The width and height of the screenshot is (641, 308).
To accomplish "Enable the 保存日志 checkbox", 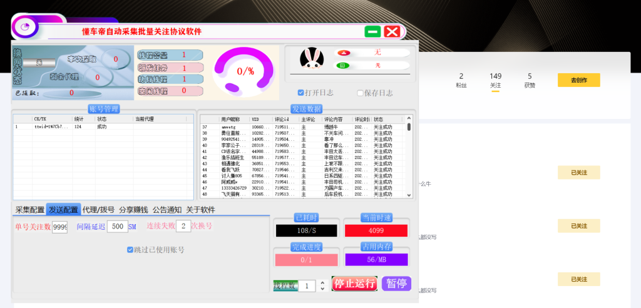I will click(360, 93).
